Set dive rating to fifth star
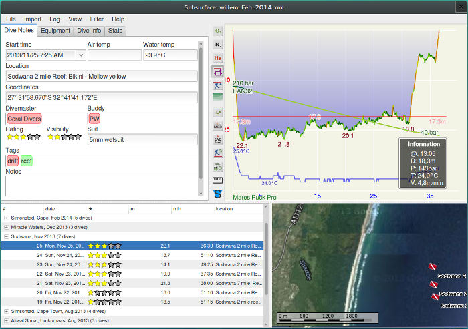 pyautogui.click(x=37, y=137)
